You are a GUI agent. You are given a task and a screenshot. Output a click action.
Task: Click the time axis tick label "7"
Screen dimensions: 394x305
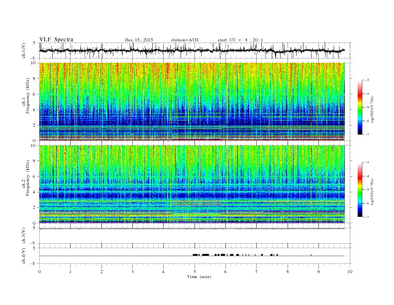[257, 272]
